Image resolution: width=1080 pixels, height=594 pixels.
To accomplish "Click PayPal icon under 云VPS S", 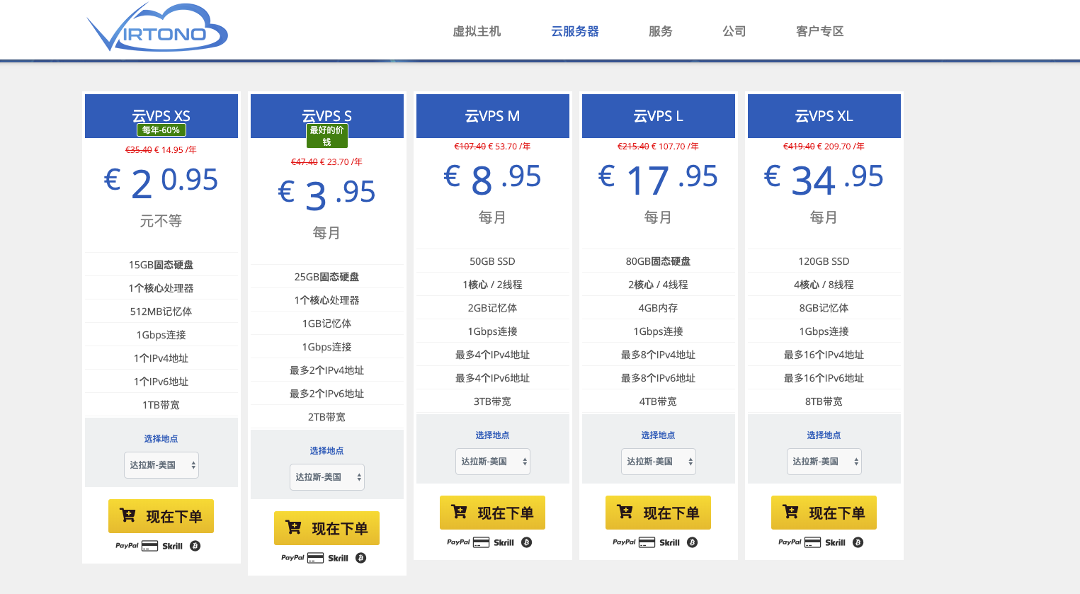I will point(292,558).
